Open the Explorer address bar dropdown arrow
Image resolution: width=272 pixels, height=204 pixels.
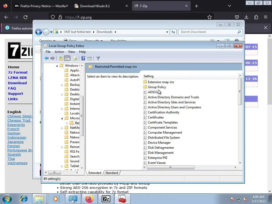click(x=167, y=32)
